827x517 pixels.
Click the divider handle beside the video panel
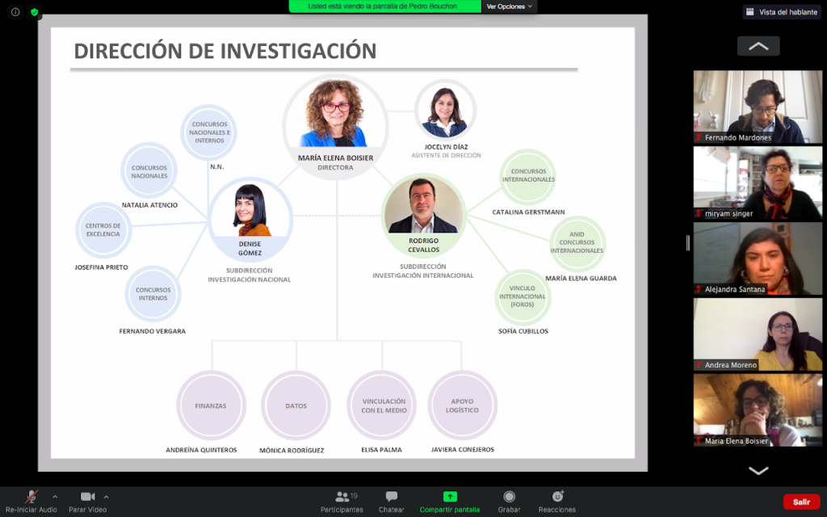click(x=688, y=242)
